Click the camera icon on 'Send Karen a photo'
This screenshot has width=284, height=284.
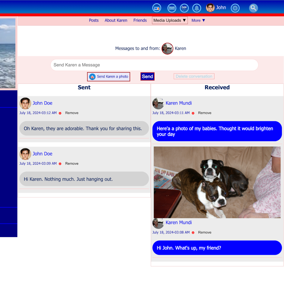[92, 76]
